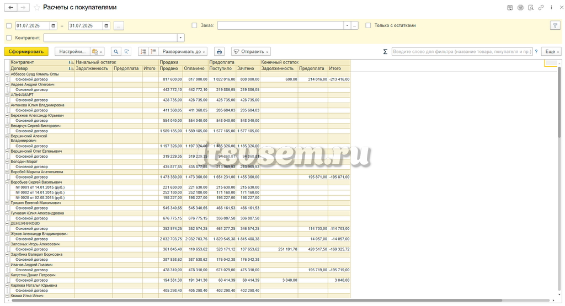
Task: Open the question mark help link
Action: (536, 51)
